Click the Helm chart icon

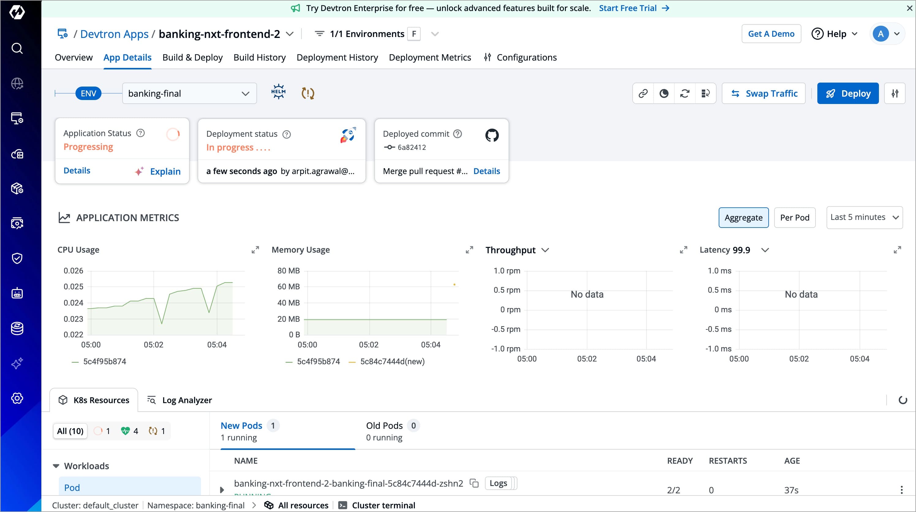coord(278,92)
